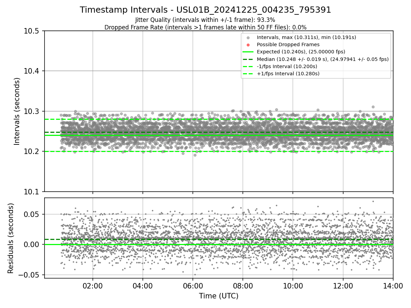Select the 'Dropped Frame Rate' 0.0% subtitle line
The width and height of the screenshot is (411, 308).
coord(206,27)
